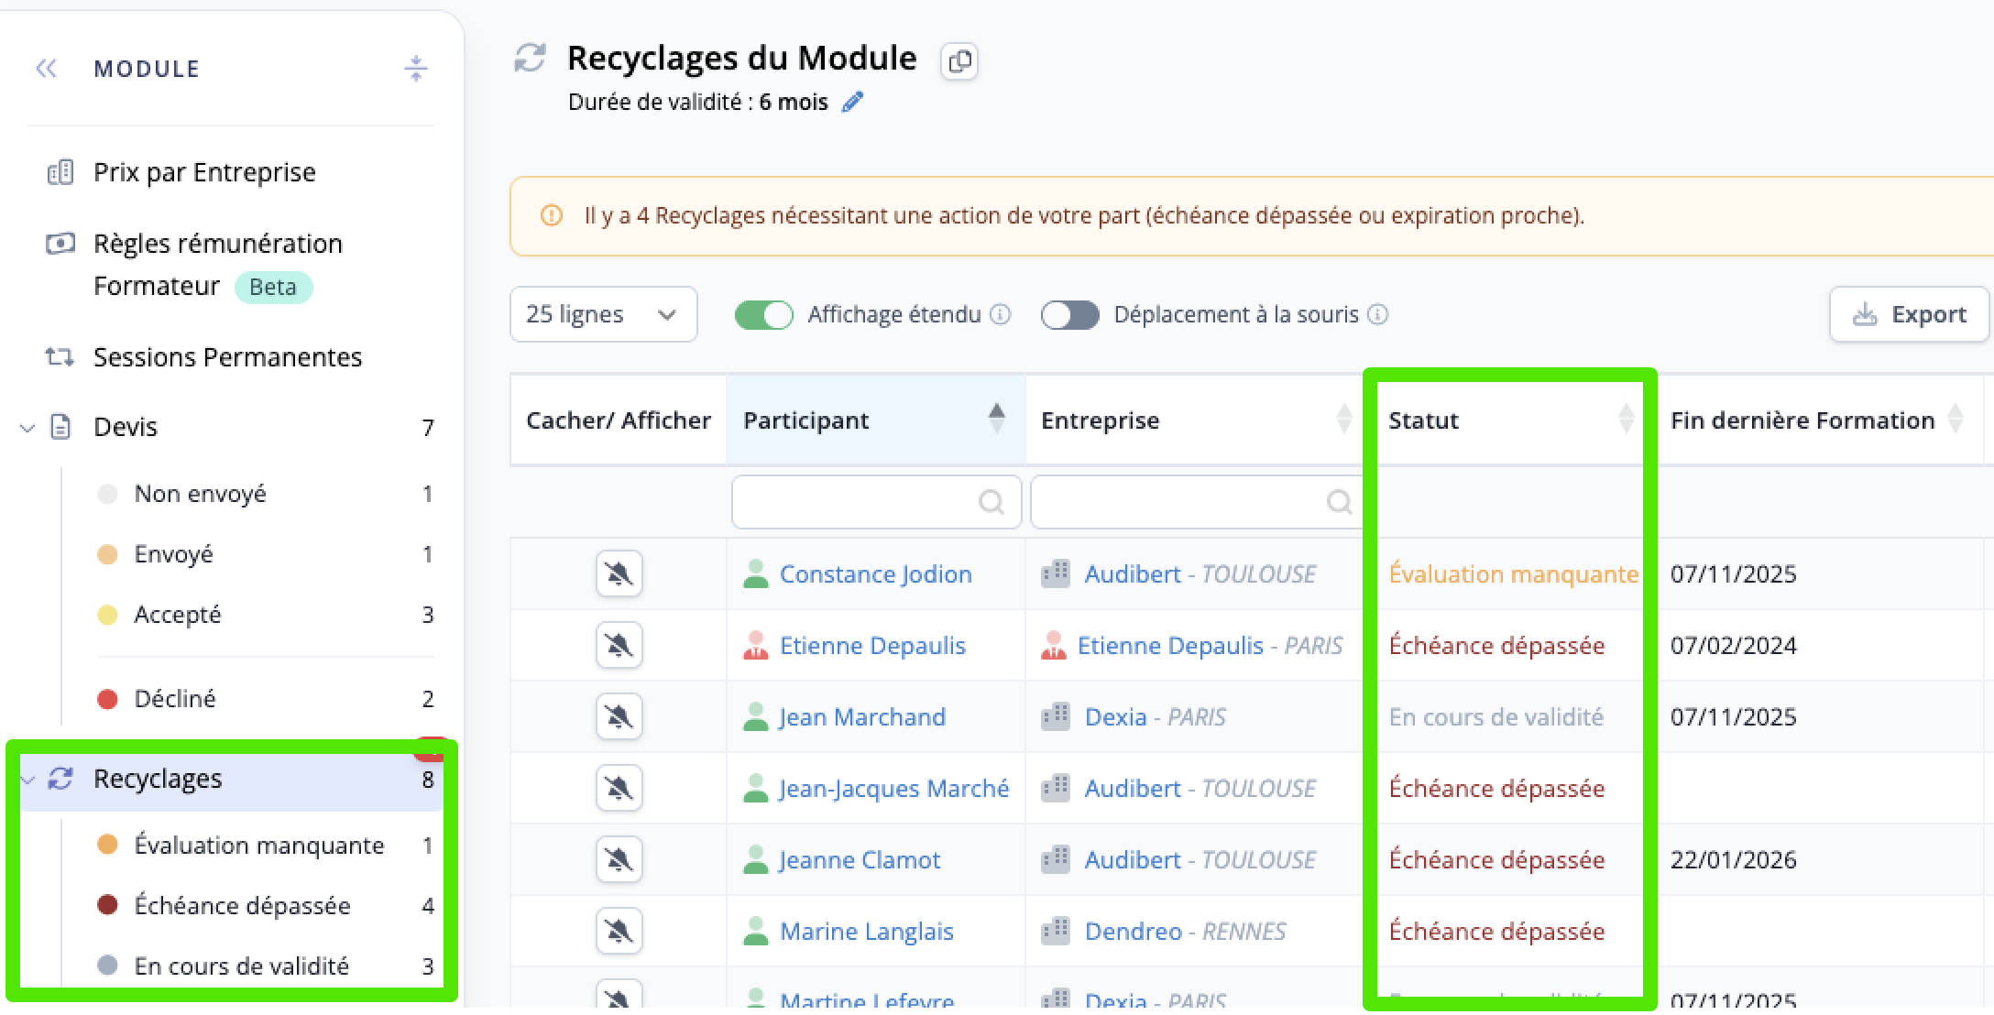Open the 25 lignes dropdown
Screen dimensions: 1994x1015
603,314
